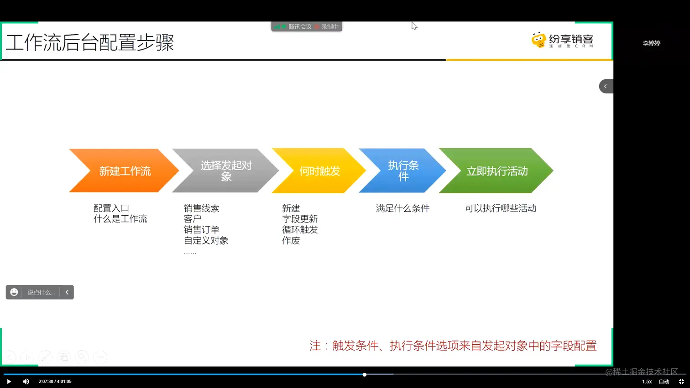690x388 pixels.
Task: Expand the right side panel chevron
Action: point(606,86)
